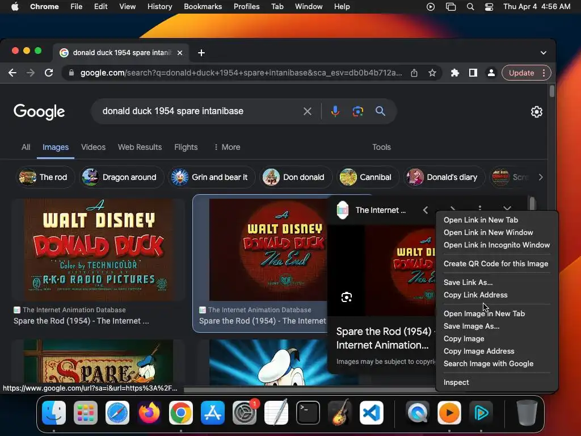The width and height of the screenshot is (581, 436).
Task: Click the share icon in the address bar
Action: point(414,73)
